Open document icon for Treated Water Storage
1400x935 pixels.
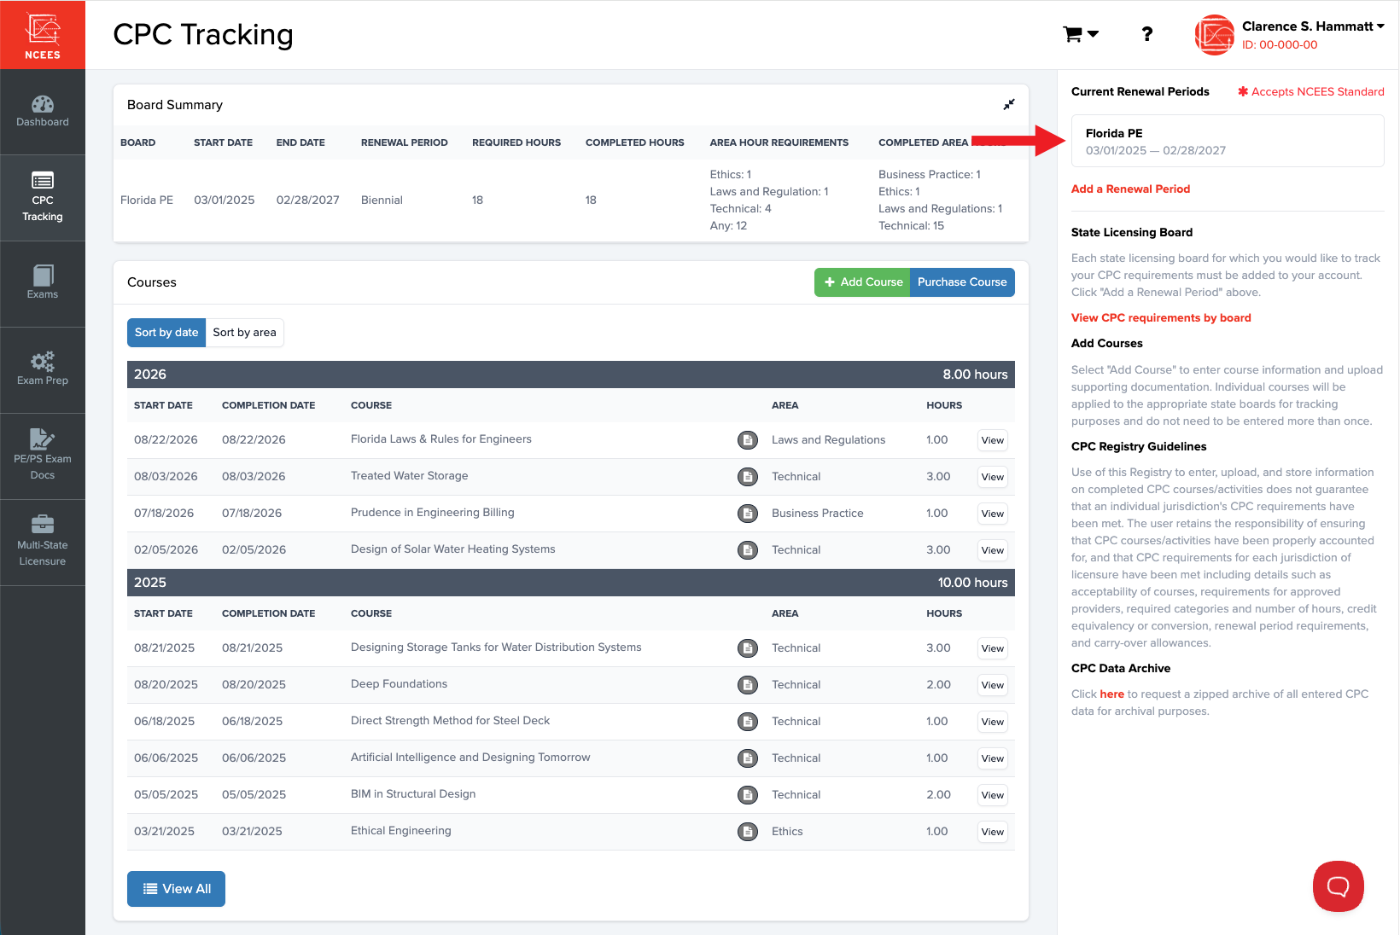748,477
